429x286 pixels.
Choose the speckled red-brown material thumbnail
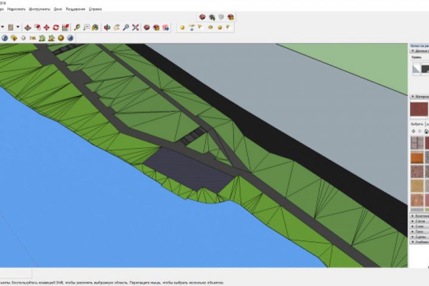coord(416,172)
